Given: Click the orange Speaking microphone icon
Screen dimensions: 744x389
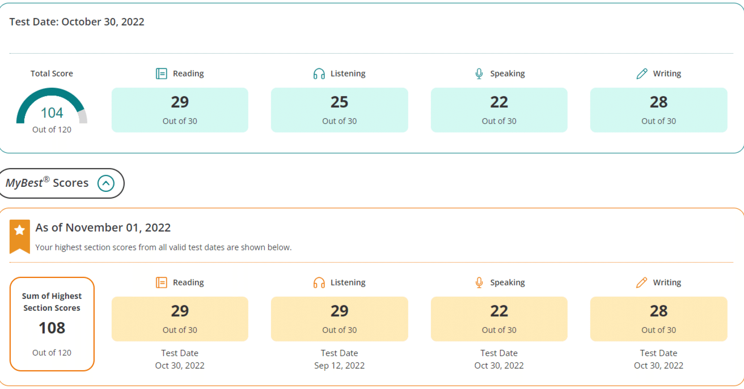Looking at the screenshot, I should click(479, 283).
